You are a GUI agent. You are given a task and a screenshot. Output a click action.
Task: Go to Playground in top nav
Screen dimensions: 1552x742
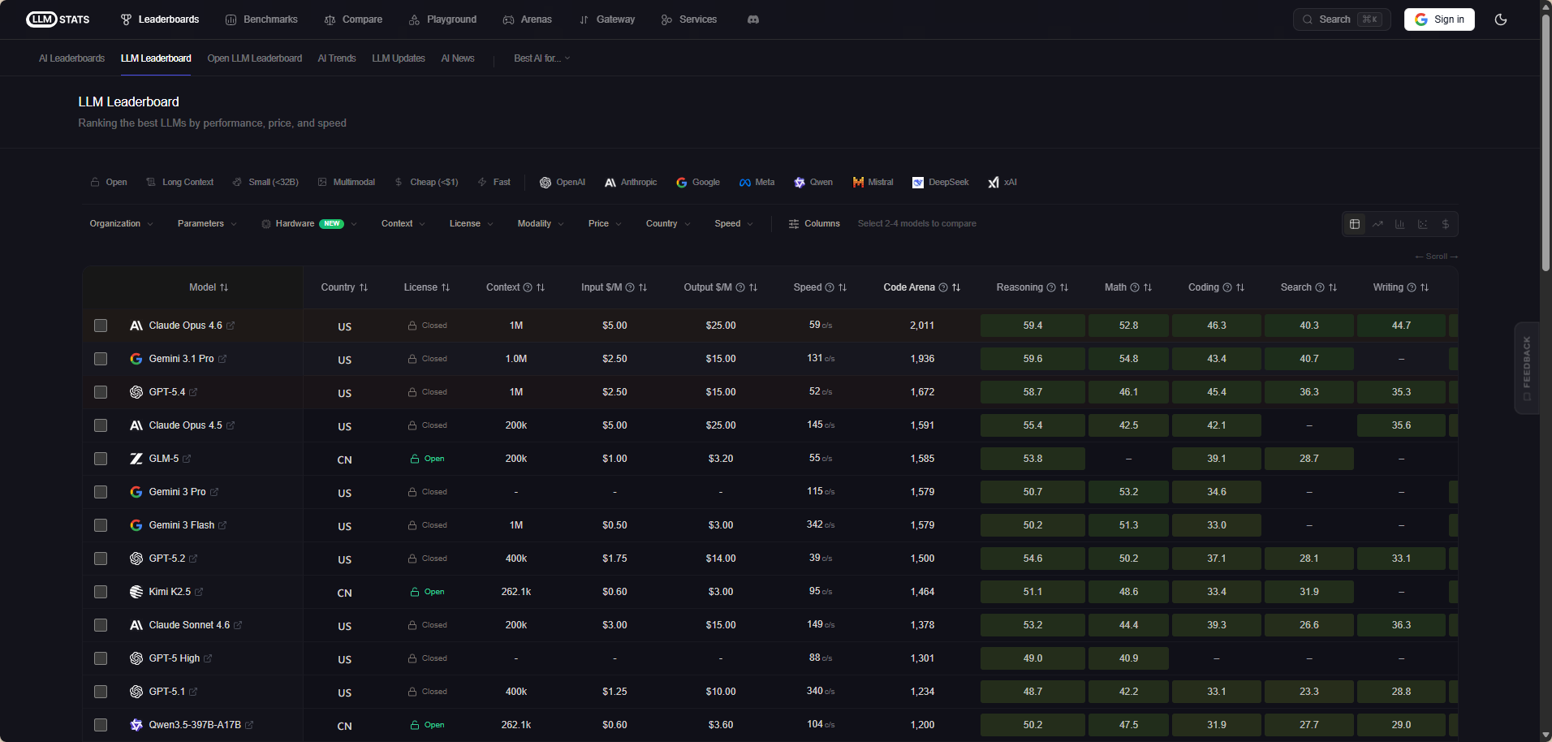point(442,19)
